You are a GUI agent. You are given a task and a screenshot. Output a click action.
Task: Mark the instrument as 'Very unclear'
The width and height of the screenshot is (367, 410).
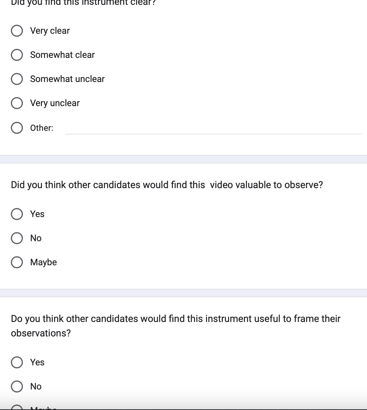point(17,103)
